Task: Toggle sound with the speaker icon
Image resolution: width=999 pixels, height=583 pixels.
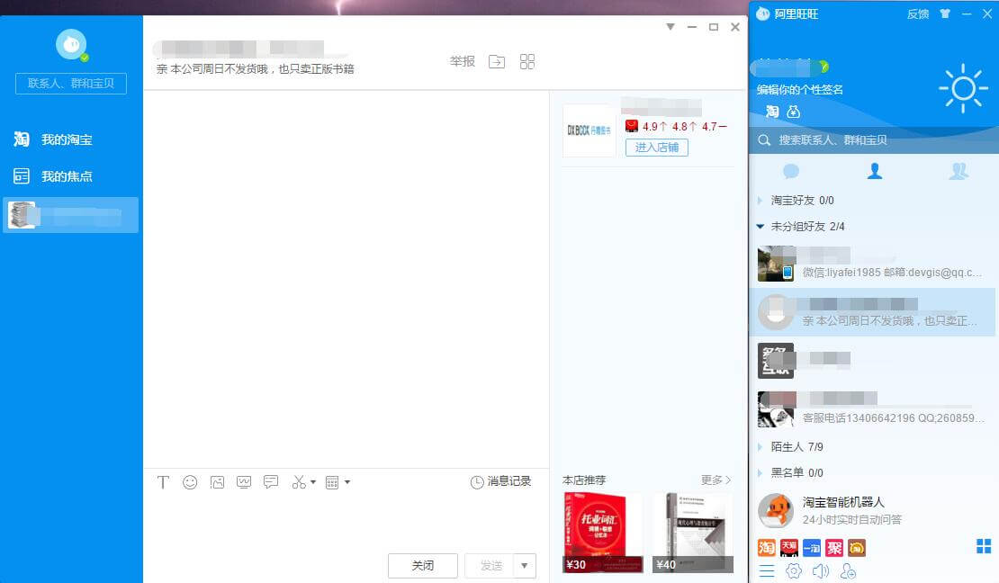Action: tap(821, 571)
